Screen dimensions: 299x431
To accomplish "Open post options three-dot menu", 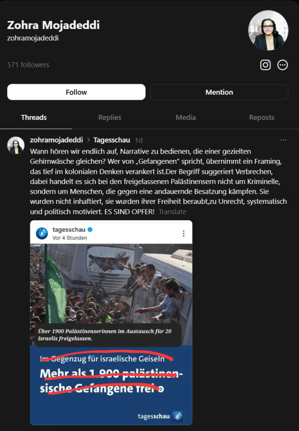I will [283, 140].
